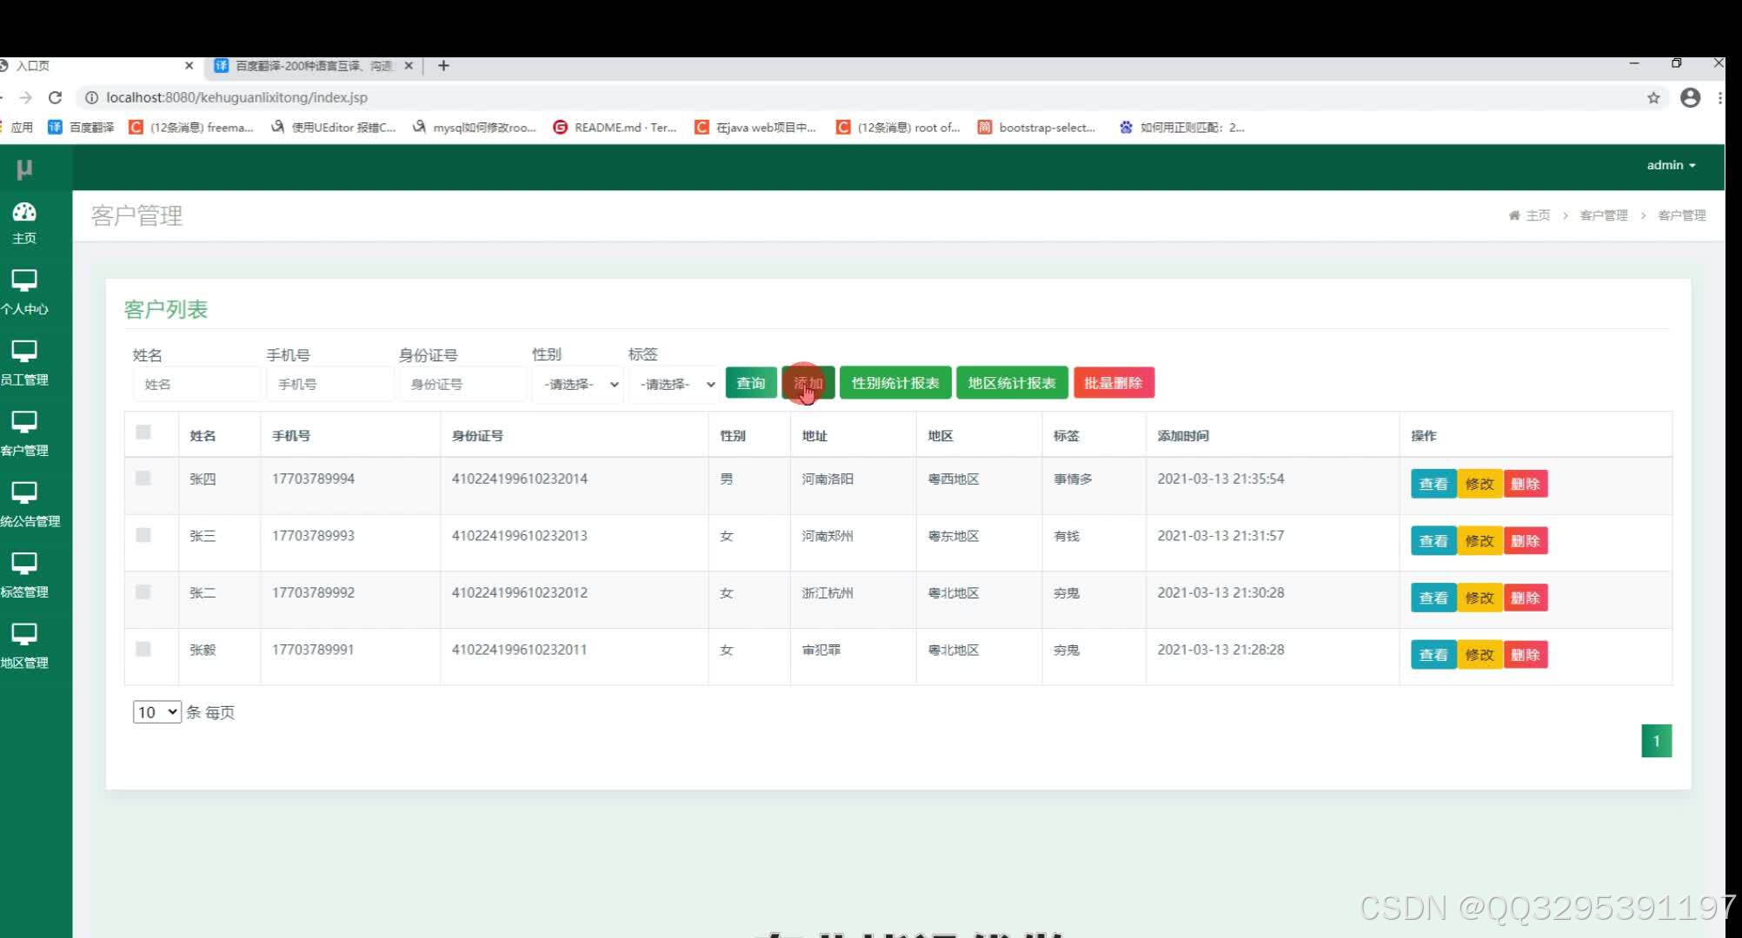This screenshot has width=1742, height=938.
Task: Close the 百度翻译 browser tab
Action: pyautogui.click(x=409, y=65)
